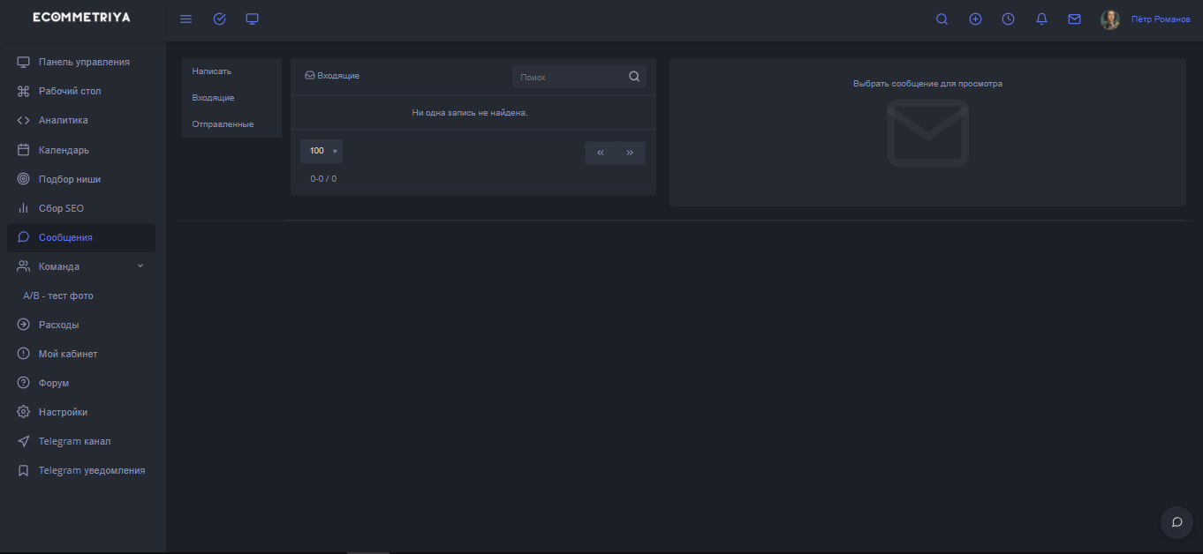The width and height of the screenshot is (1203, 554).
Task: Open the header search magnifier icon
Action: tap(942, 19)
